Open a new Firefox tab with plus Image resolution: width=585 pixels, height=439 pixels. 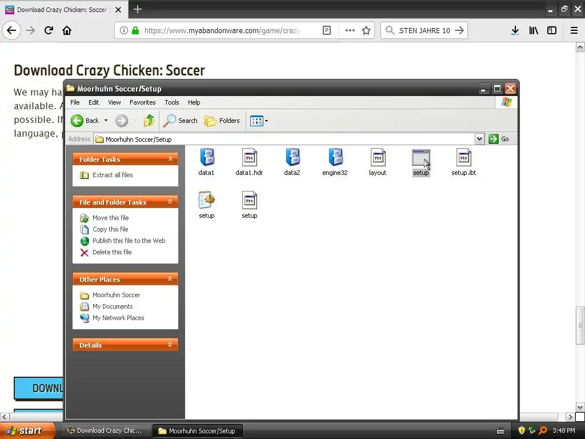(138, 9)
